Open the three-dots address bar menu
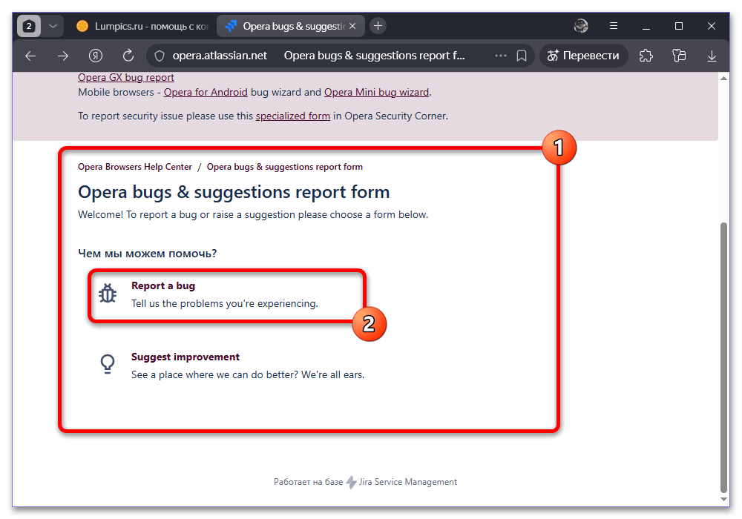The height and width of the screenshot is (519, 742). point(501,56)
